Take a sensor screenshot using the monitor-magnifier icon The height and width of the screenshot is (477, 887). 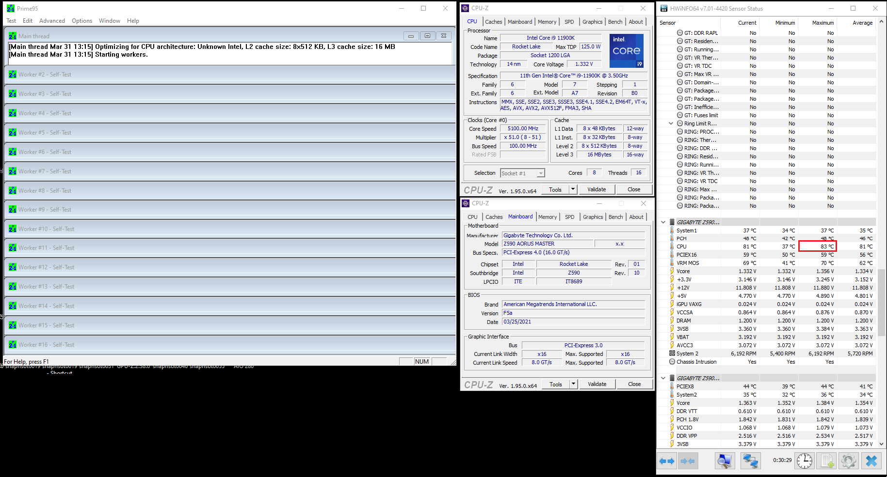tap(725, 461)
